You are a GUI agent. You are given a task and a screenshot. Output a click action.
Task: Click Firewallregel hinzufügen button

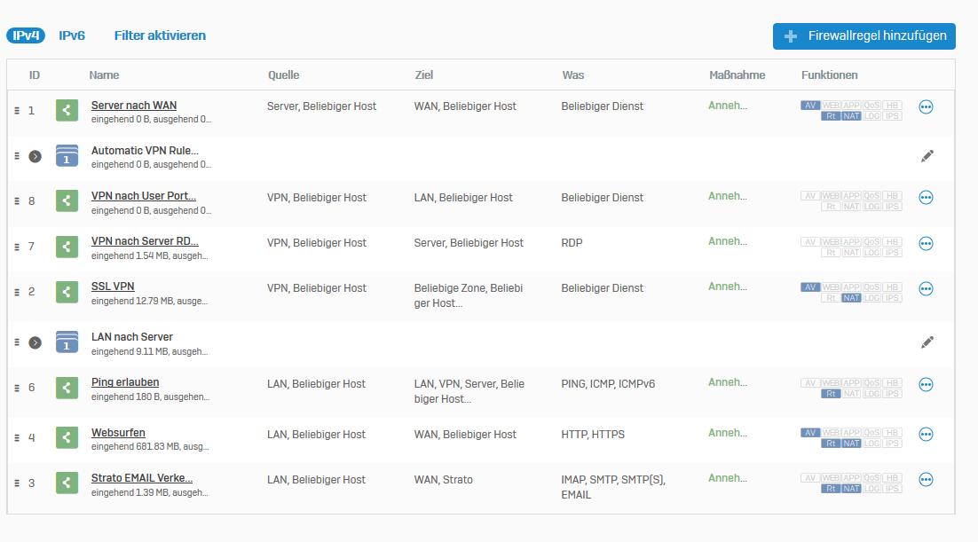[864, 36]
